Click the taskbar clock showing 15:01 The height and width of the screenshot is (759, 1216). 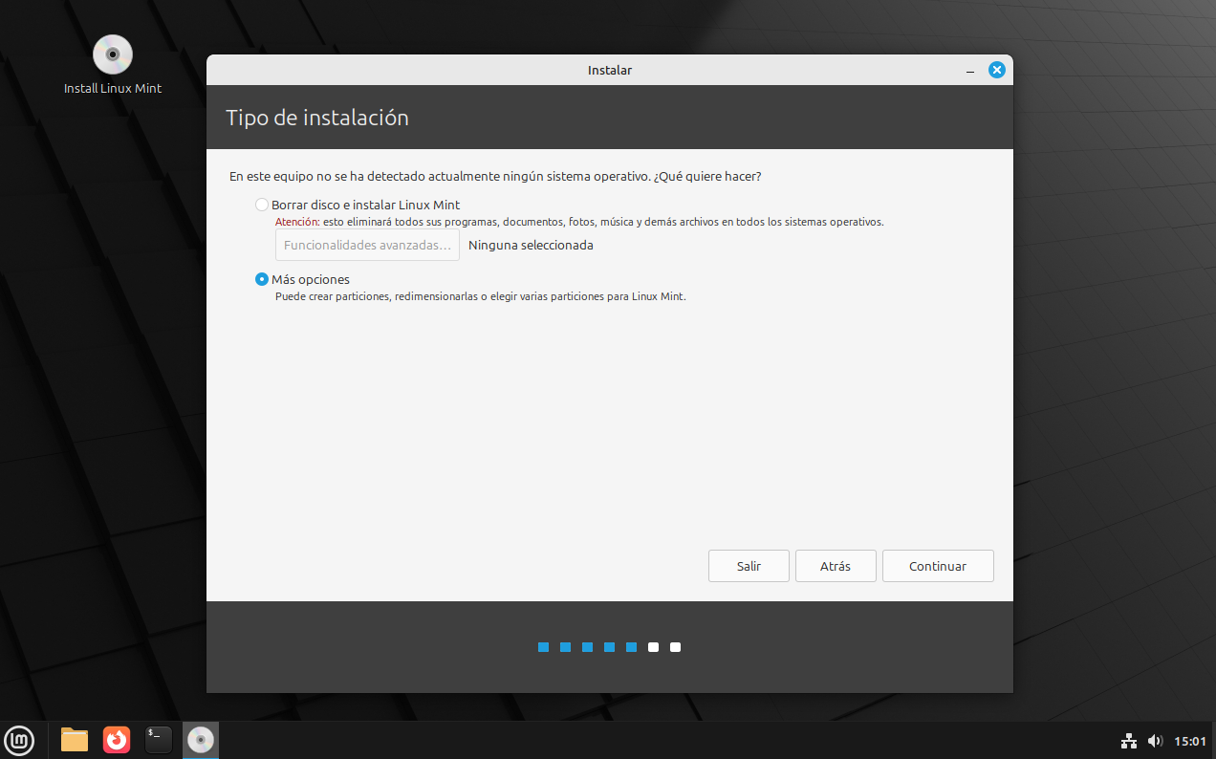click(1189, 741)
